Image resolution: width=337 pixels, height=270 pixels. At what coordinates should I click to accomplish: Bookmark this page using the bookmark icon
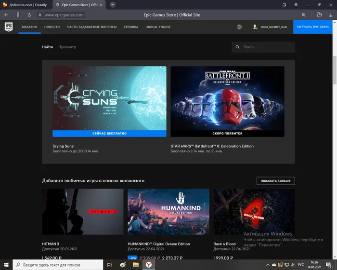(x=303, y=15)
